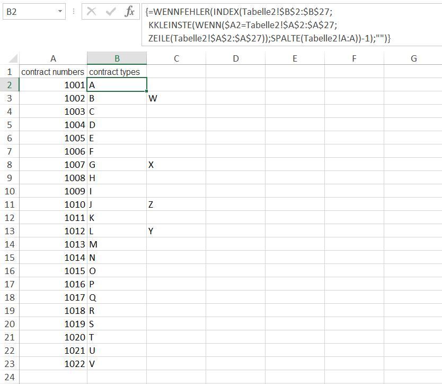The height and width of the screenshot is (384, 442).
Task: Select cell containing the value Z
Action: (176, 204)
